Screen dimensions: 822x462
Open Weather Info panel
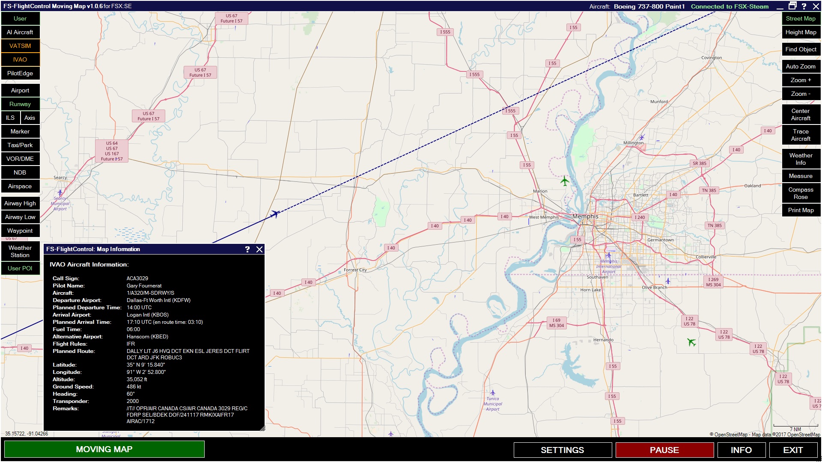coord(800,159)
